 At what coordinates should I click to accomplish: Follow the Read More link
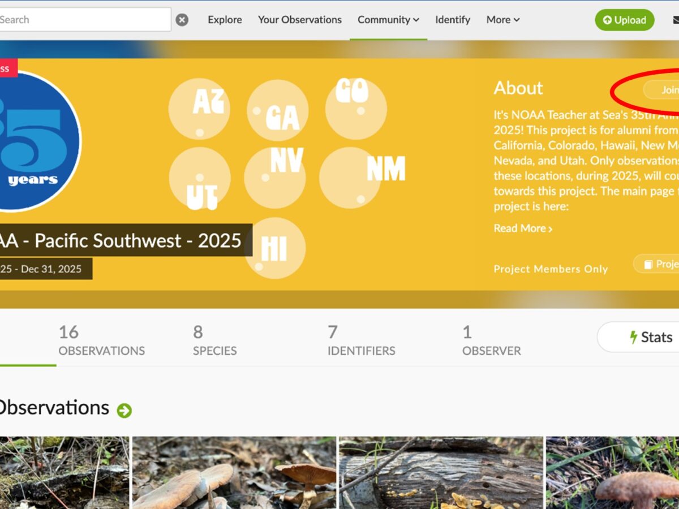[523, 228]
